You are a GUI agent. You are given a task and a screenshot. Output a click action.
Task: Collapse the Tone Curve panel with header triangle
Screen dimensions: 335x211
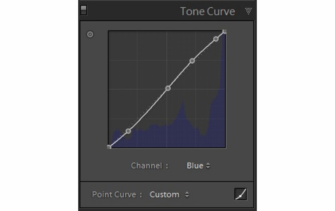(x=248, y=11)
